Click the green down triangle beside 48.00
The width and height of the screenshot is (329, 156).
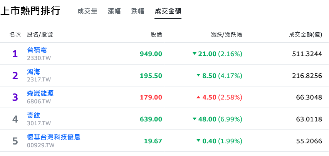(x=195, y=119)
